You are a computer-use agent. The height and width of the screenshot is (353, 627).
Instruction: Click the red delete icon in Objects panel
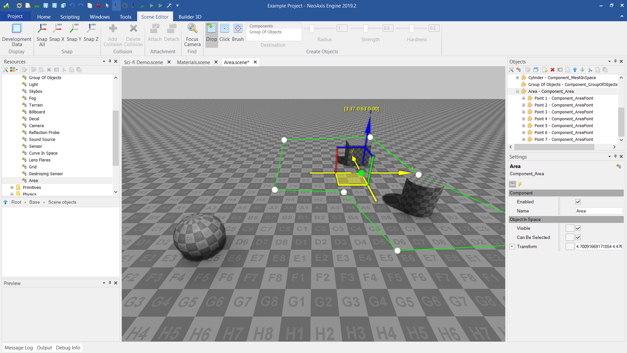(x=553, y=70)
